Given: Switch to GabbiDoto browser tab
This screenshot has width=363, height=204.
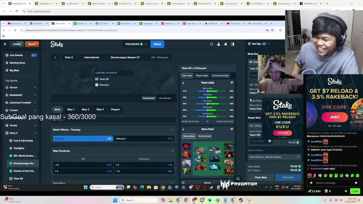Looking at the screenshot, I should click(47, 4).
